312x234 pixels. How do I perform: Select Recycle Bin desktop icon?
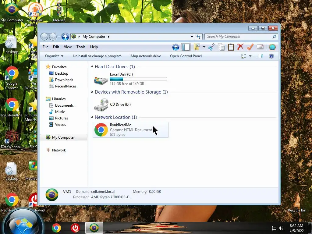[x=297, y=203]
